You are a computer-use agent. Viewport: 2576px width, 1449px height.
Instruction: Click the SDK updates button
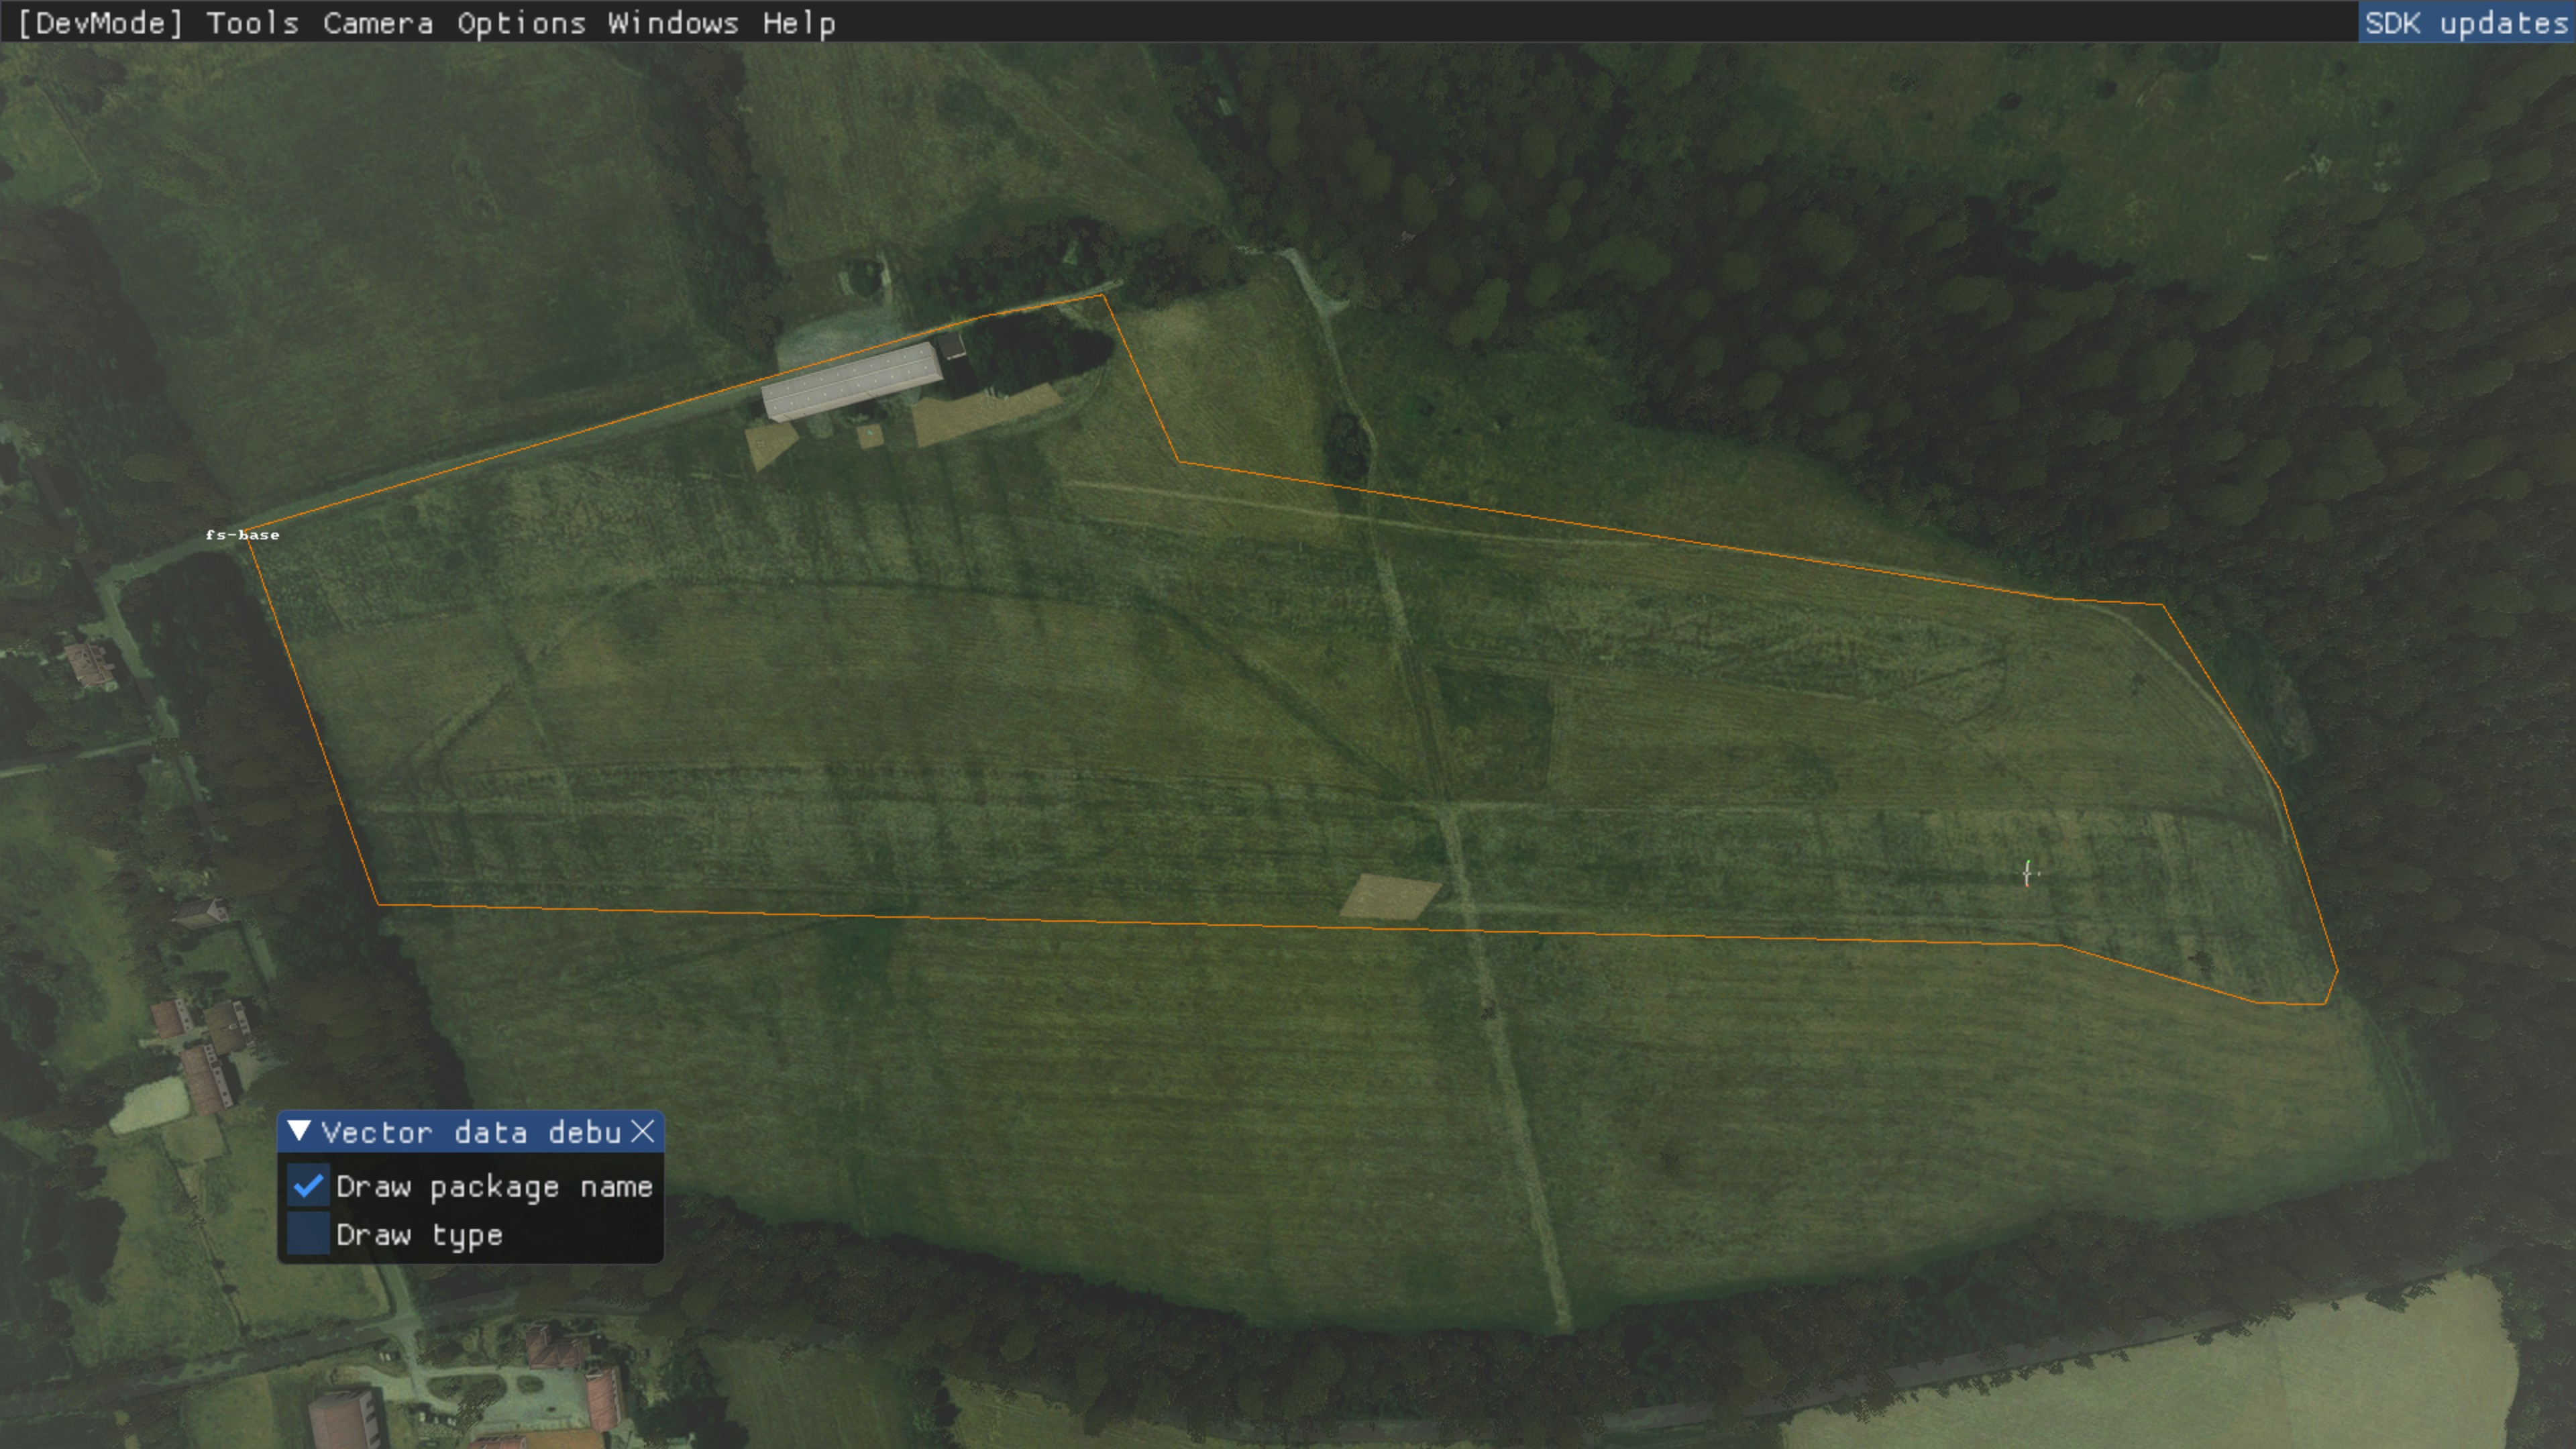point(2465,23)
